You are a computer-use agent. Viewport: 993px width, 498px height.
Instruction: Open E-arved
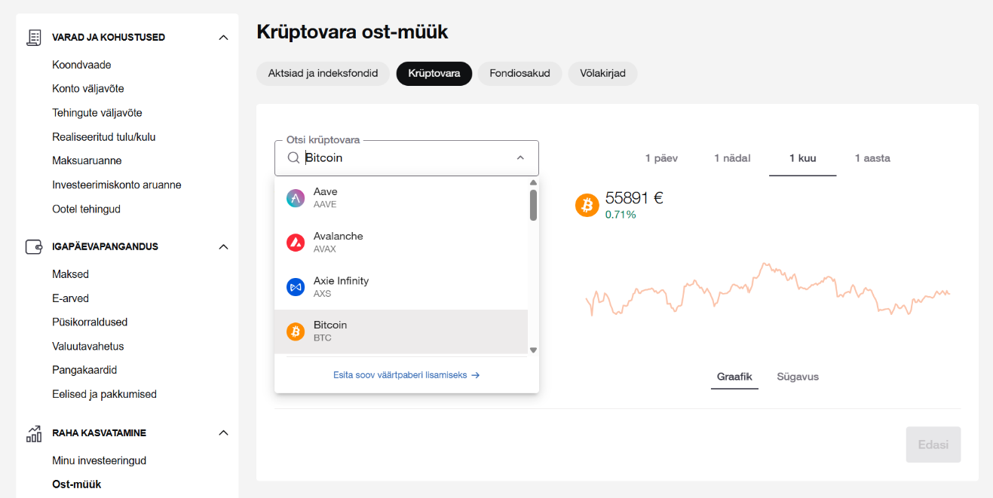70,298
